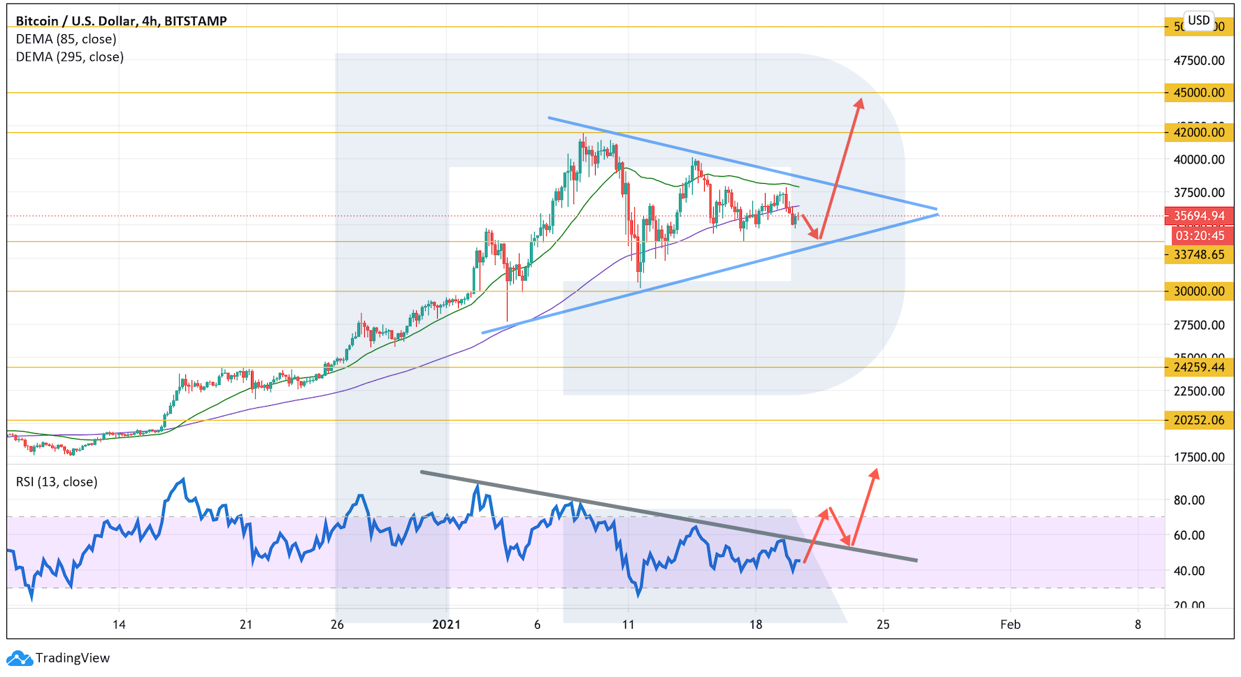
Task: Open the DEMA (295, close) indicator legend
Action: tap(70, 57)
